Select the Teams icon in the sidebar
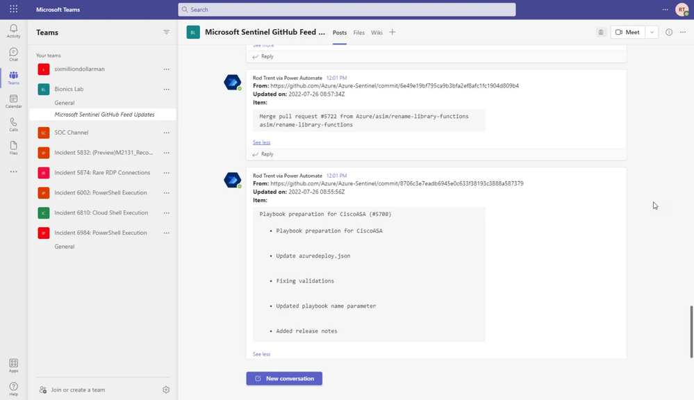Image resolution: width=694 pixels, height=400 pixels. click(x=14, y=78)
